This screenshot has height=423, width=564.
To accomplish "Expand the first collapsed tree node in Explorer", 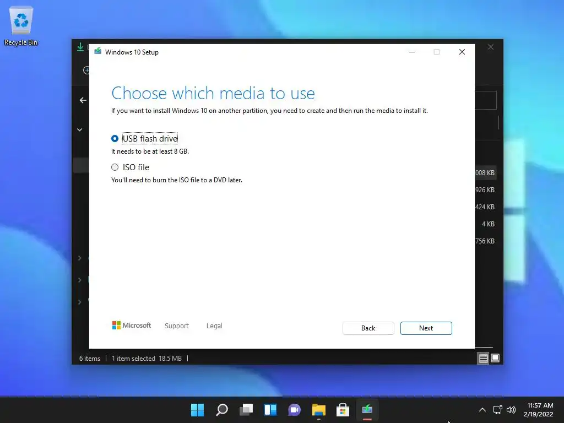I will [x=79, y=258].
